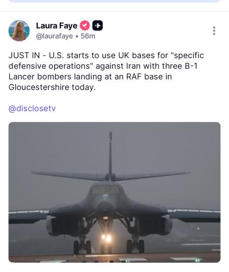Click the bomber cockpit windshield in the photo
Image resolution: width=229 pixels, height=272 pixels.
click(x=106, y=190)
